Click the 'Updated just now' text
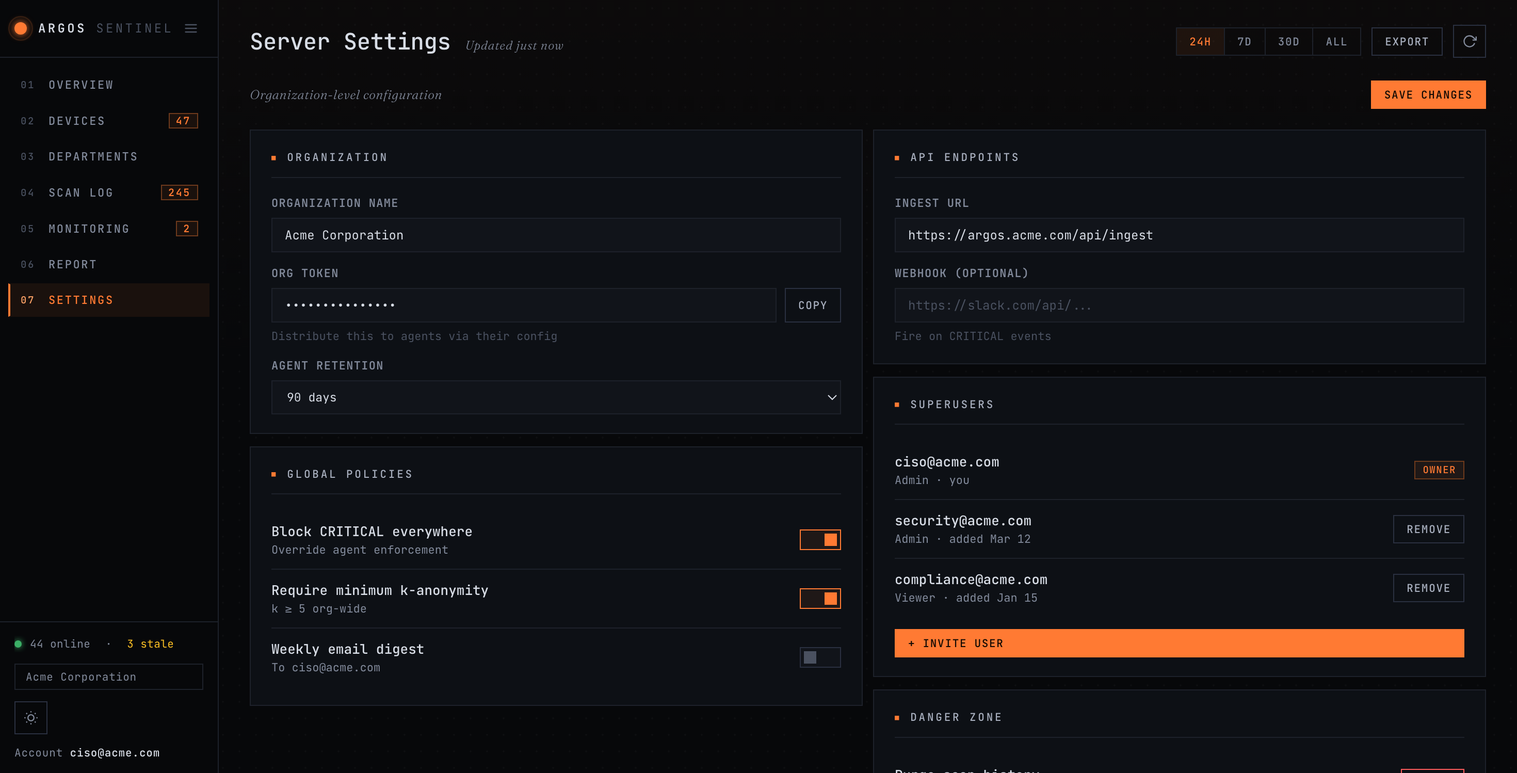 tap(514, 45)
